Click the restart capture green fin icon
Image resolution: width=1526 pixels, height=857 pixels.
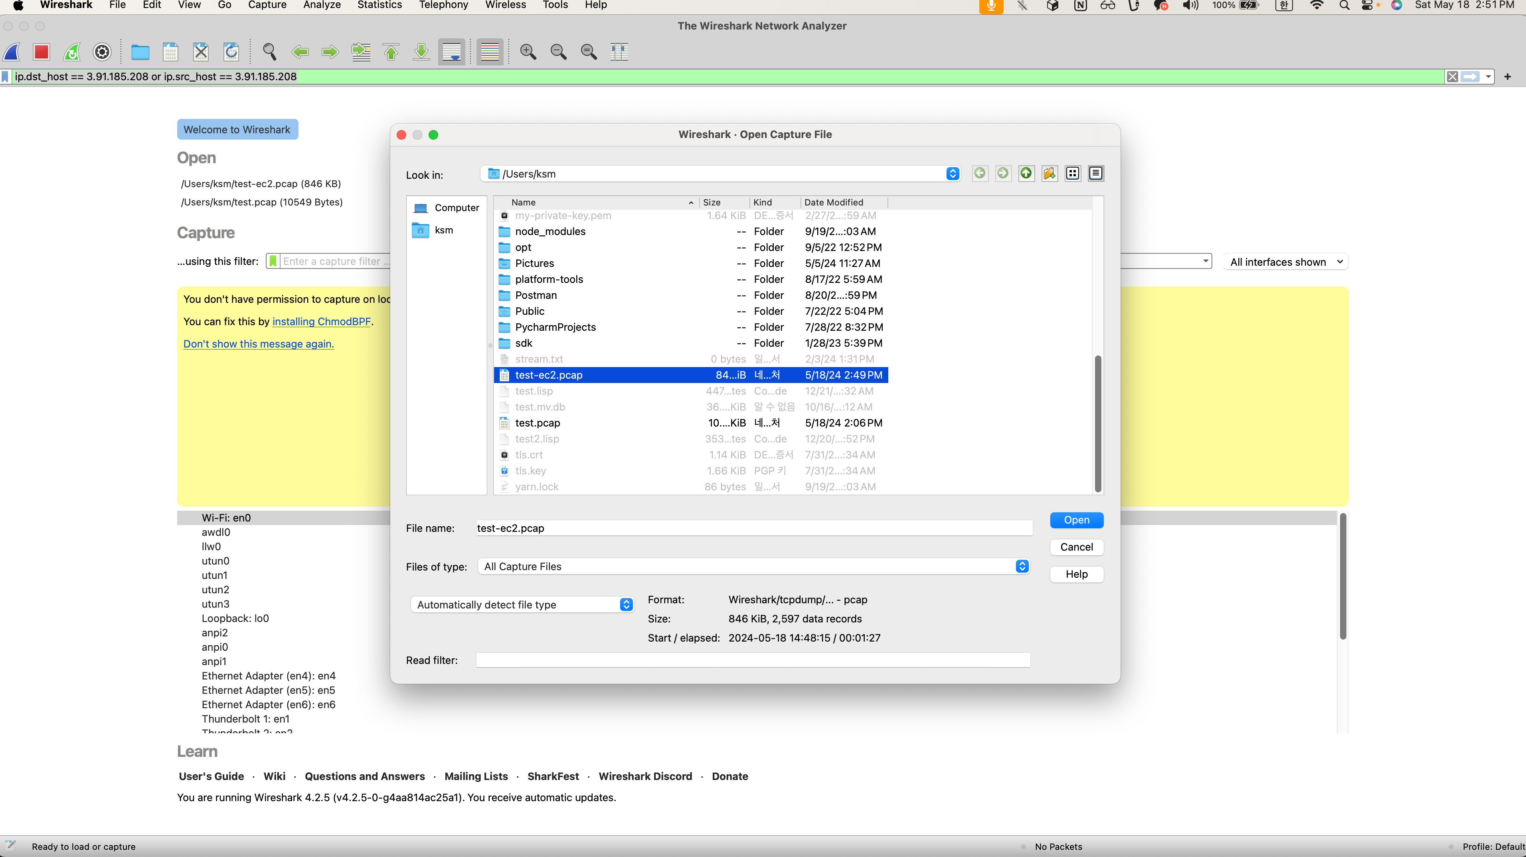pos(72,52)
